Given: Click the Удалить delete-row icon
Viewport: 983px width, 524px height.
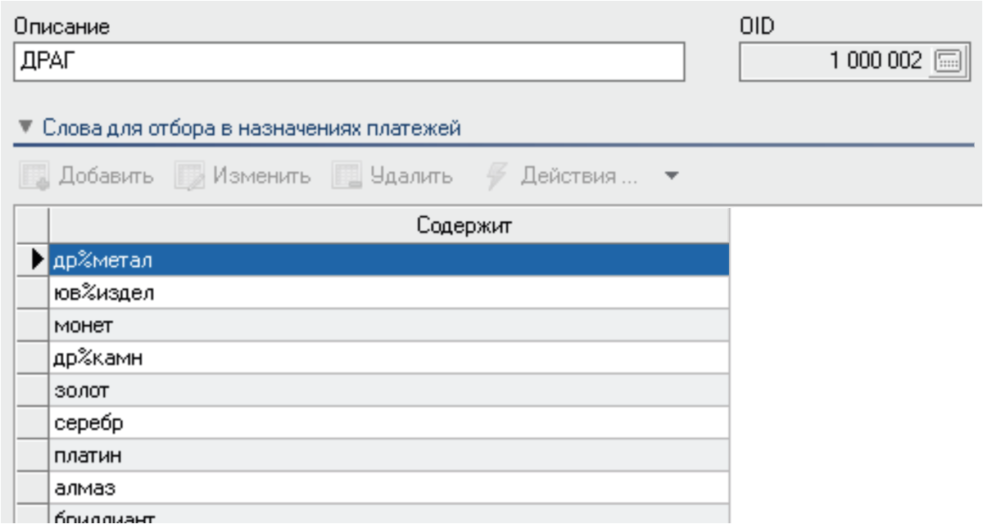Looking at the screenshot, I should (x=346, y=177).
